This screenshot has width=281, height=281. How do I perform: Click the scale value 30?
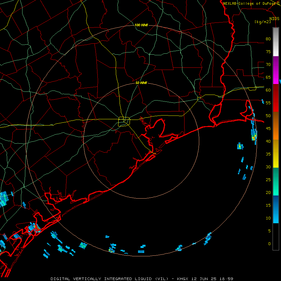[268, 167]
